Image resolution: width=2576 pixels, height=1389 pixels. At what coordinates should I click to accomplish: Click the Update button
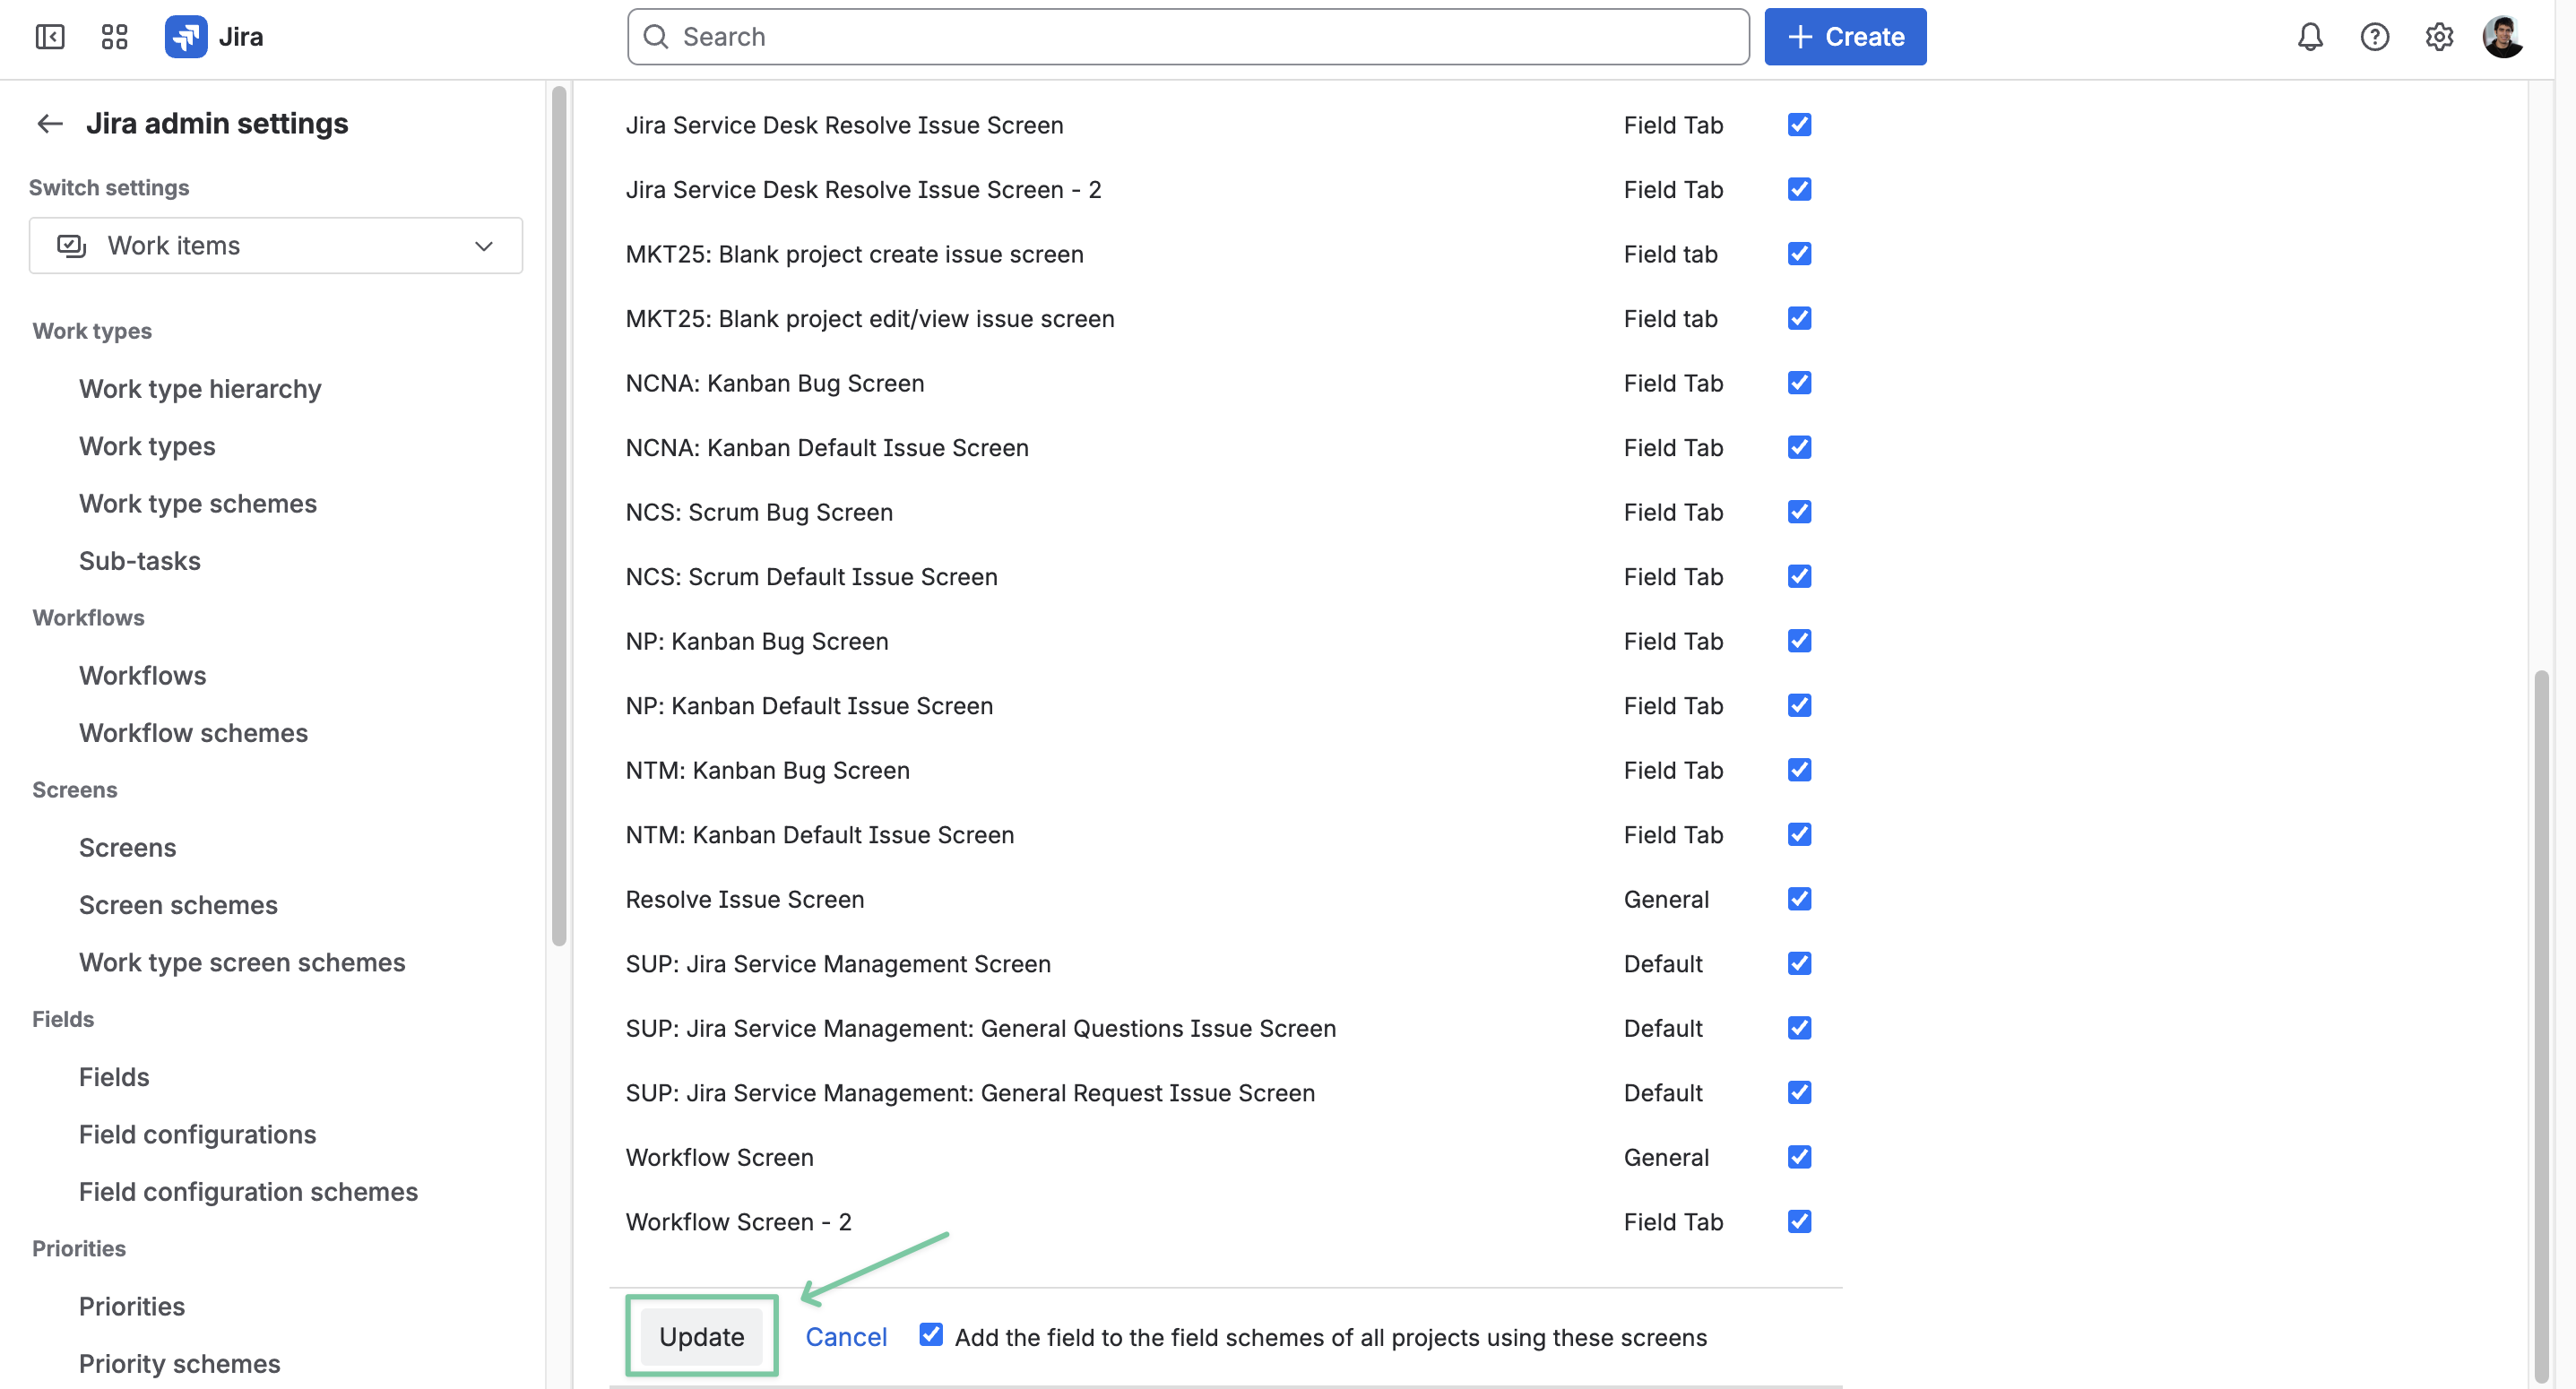(702, 1337)
